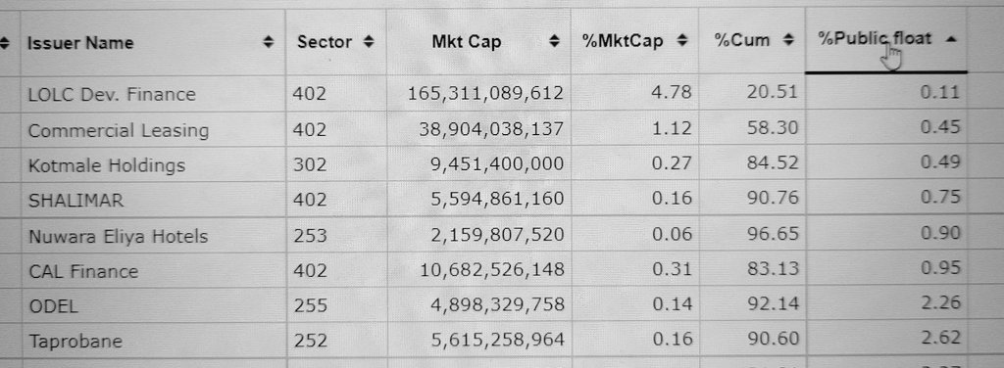
Task: Click the 165,311,089,612 market cap cell
Action: click(485, 94)
